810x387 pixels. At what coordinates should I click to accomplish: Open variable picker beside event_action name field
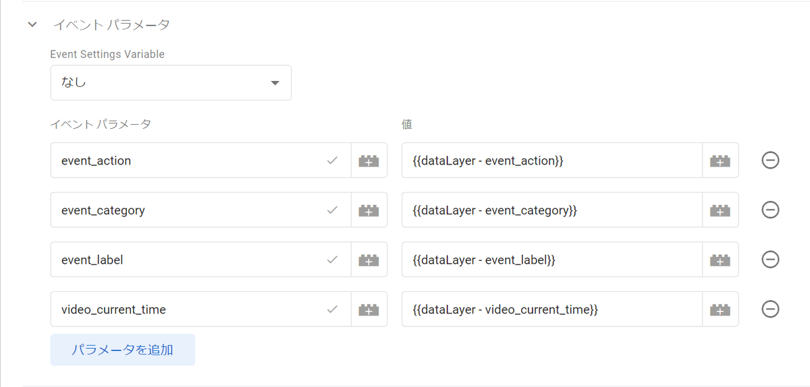point(369,160)
